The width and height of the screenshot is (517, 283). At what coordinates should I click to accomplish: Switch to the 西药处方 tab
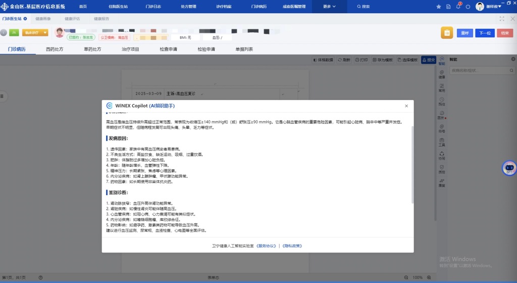point(55,50)
